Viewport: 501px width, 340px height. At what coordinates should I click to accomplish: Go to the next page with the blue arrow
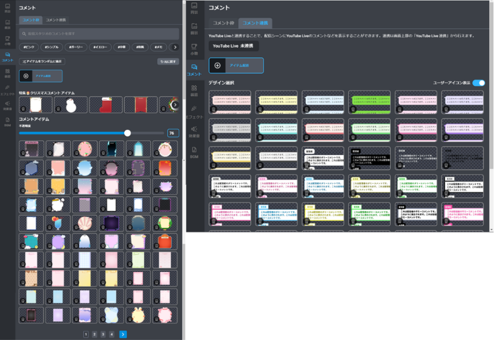(123, 334)
